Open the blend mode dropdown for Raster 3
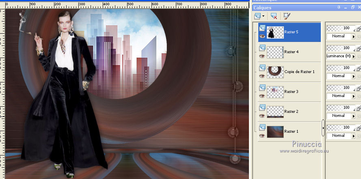Viewport: 361px width, 179px height. click(353, 96)
